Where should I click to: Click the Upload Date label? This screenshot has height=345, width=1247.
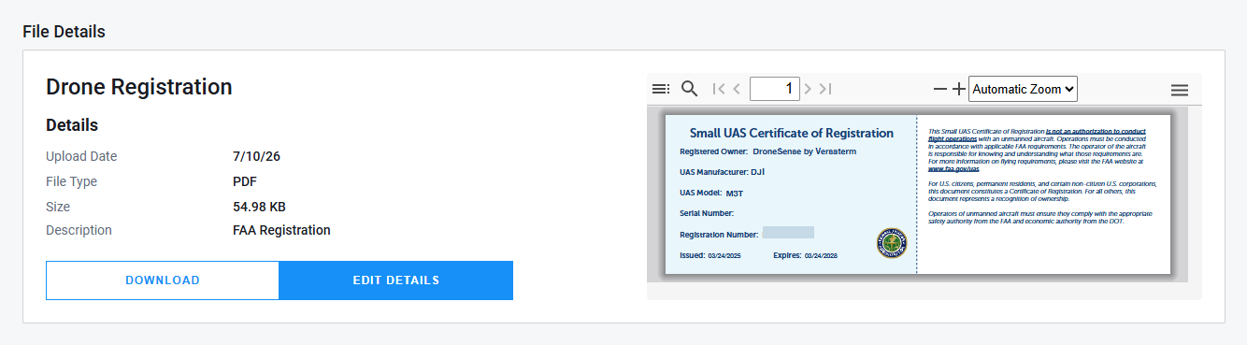tap(81, 156)
